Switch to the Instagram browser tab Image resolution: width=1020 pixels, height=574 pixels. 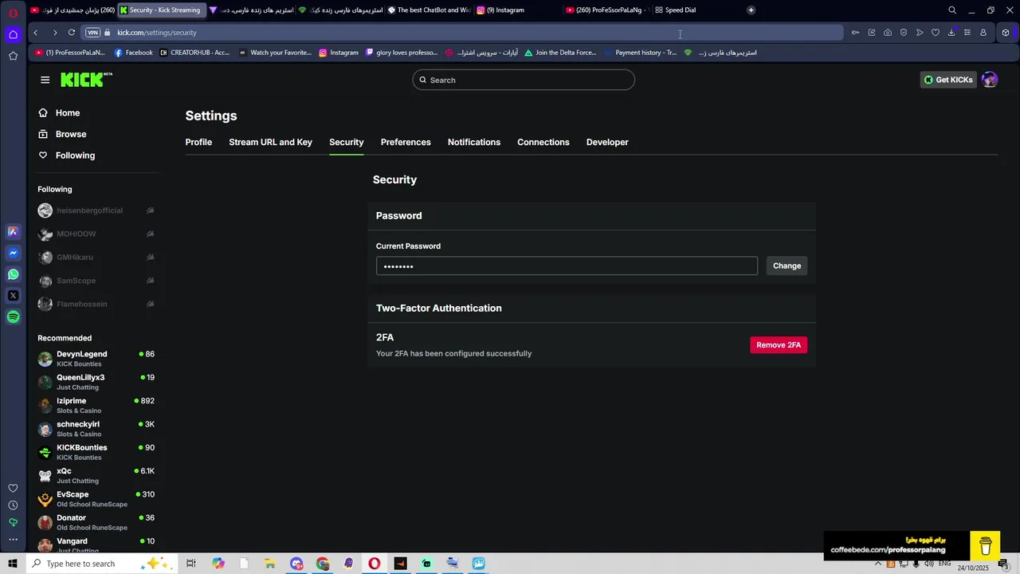click(516, 10)
